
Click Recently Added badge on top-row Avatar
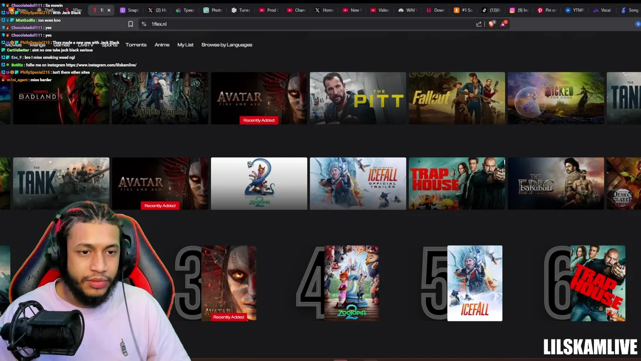click(259, 120)
